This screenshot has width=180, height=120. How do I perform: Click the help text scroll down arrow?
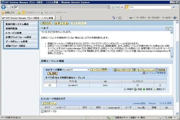point(172,56)
